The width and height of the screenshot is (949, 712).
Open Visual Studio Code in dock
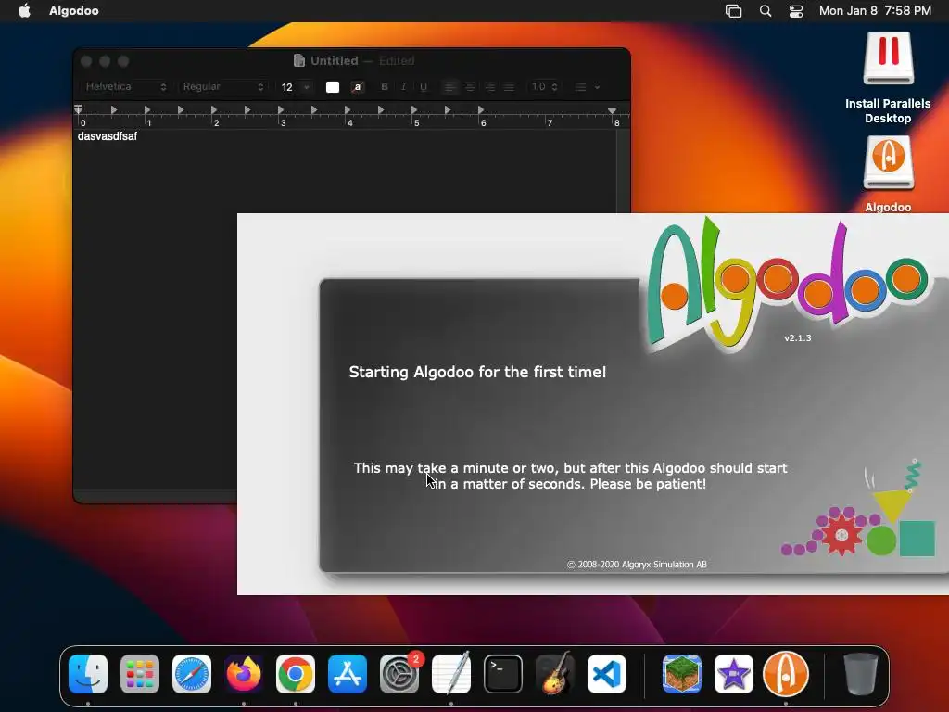click(607, 674)
